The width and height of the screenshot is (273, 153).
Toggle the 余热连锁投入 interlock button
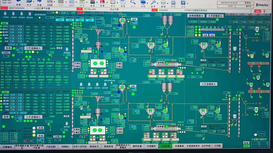pos(196,16)
